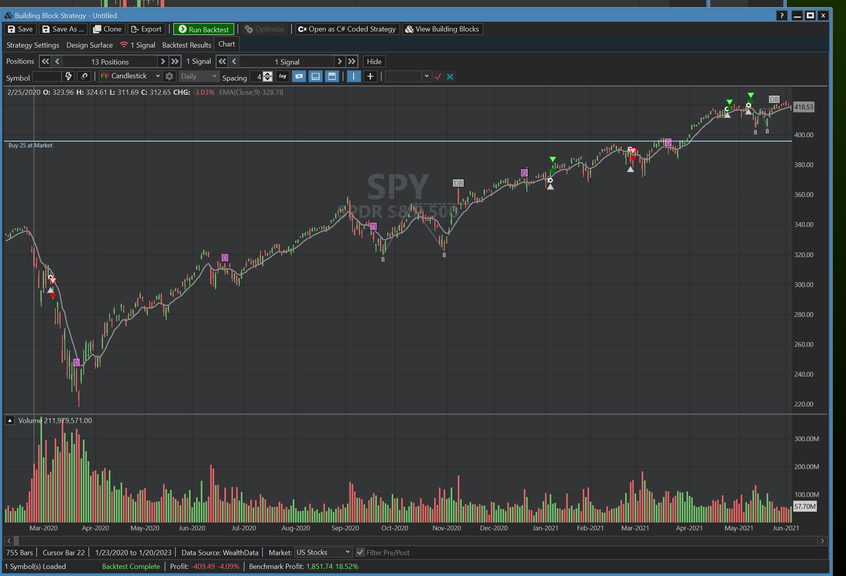The image size is (846, 576).
Task: Click Run Backtest button
Action: [204, 29]
